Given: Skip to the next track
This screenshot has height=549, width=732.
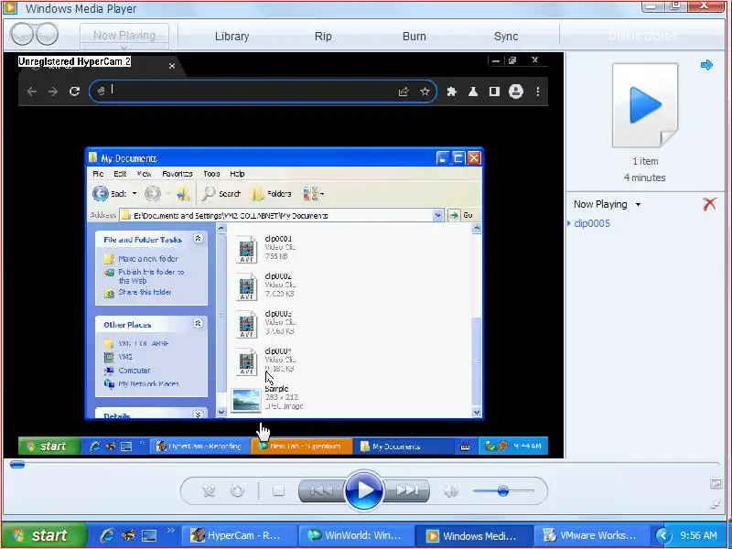Looking at the screenshot, I should (406, 490).
